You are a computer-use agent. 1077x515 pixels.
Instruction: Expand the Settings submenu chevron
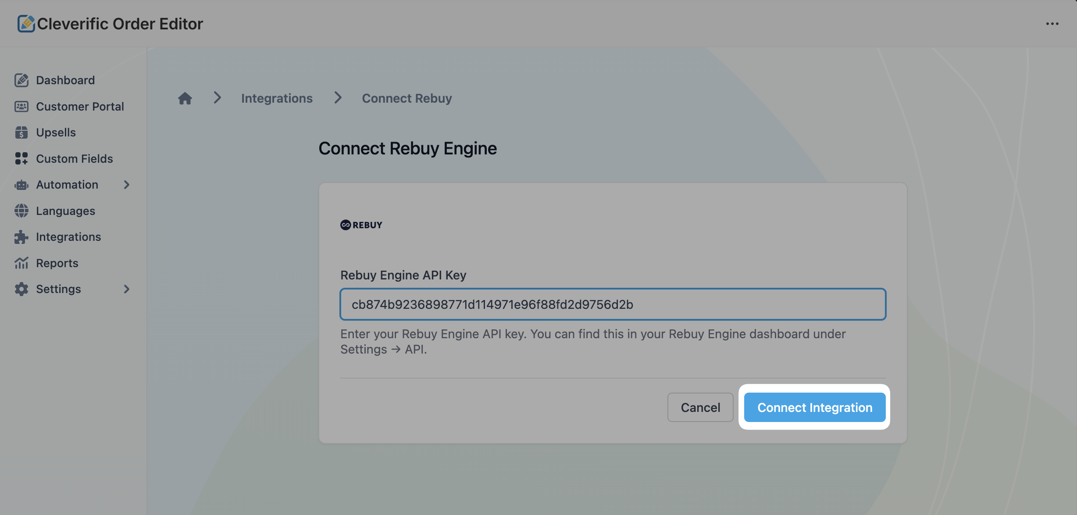click(x=127, y=289)
